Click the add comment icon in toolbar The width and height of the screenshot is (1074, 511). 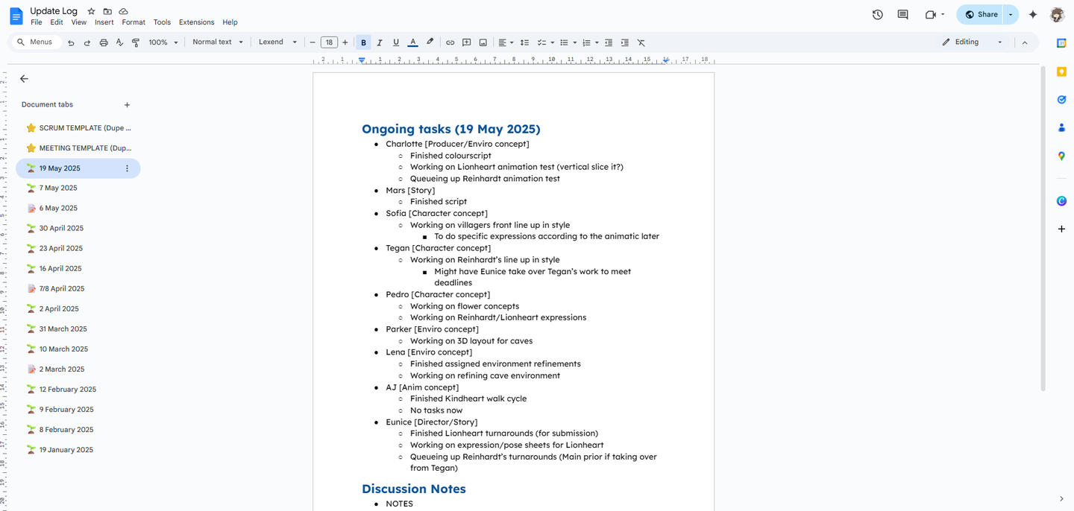coord(467,42)
